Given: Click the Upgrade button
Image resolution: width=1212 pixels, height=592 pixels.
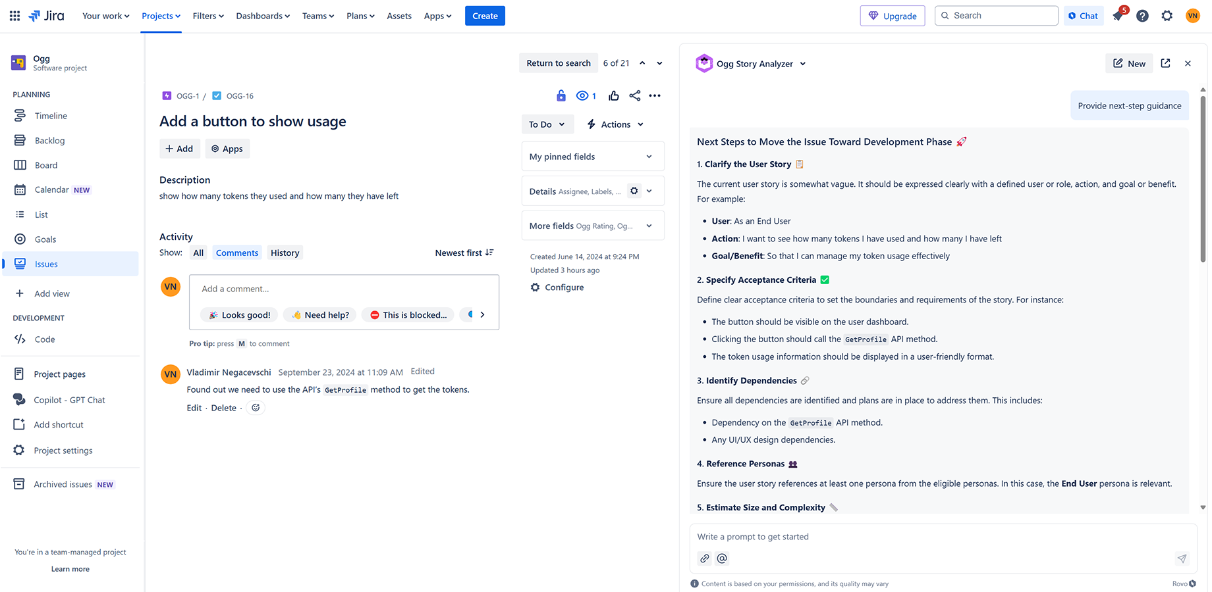Looking at the screenshot, I should click(893, 16).
